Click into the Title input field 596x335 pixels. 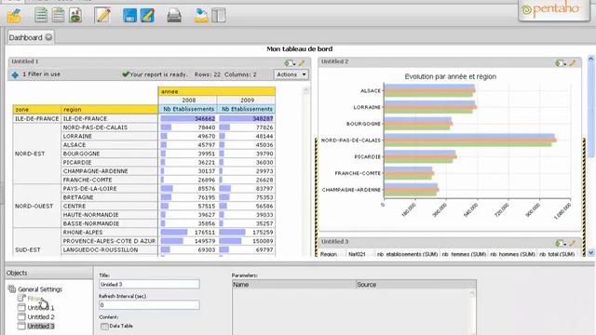pyautogui.click(x=149, y=284)
